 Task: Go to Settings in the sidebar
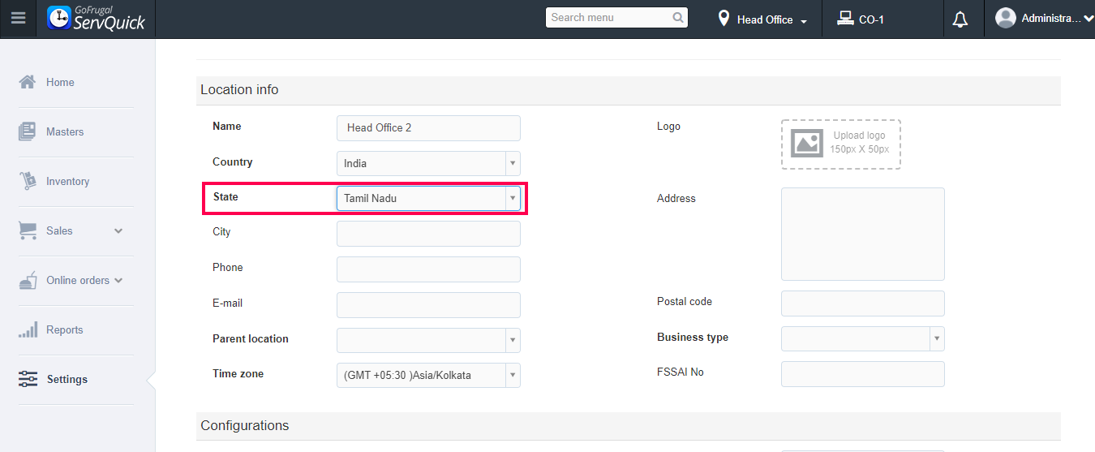(x=67, y=379)
